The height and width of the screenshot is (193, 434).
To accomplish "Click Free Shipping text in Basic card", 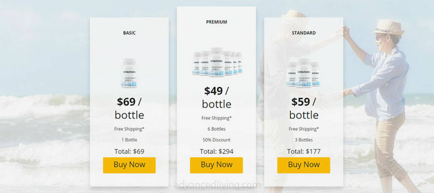I will pyautogui.click(x=129, y=129).
